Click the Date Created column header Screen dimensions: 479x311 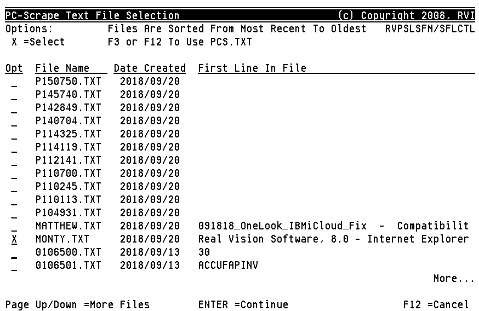tap(150, 68)
